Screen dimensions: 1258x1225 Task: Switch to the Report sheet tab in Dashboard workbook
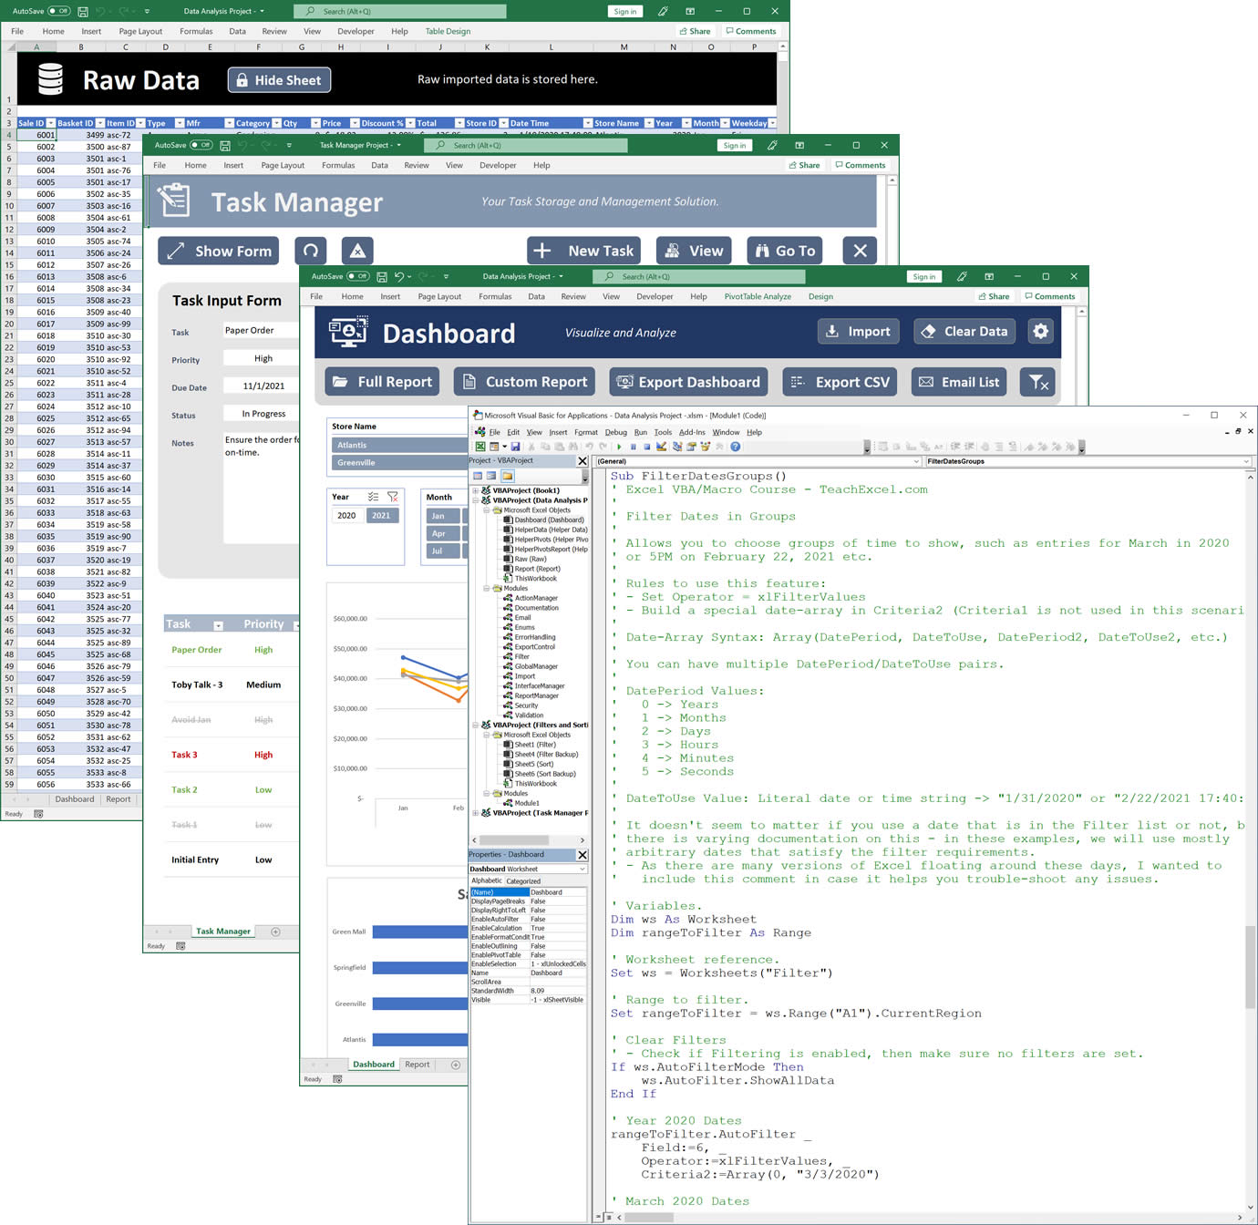coord(418,1064)
